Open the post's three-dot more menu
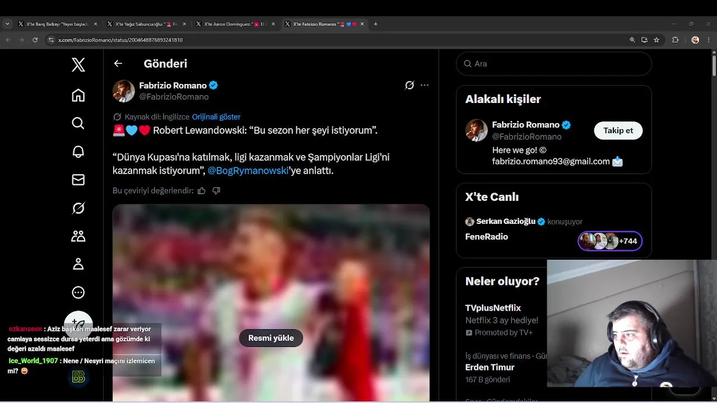Image resolution: width=717 pixels, height=403 pixels. [425, 85]
